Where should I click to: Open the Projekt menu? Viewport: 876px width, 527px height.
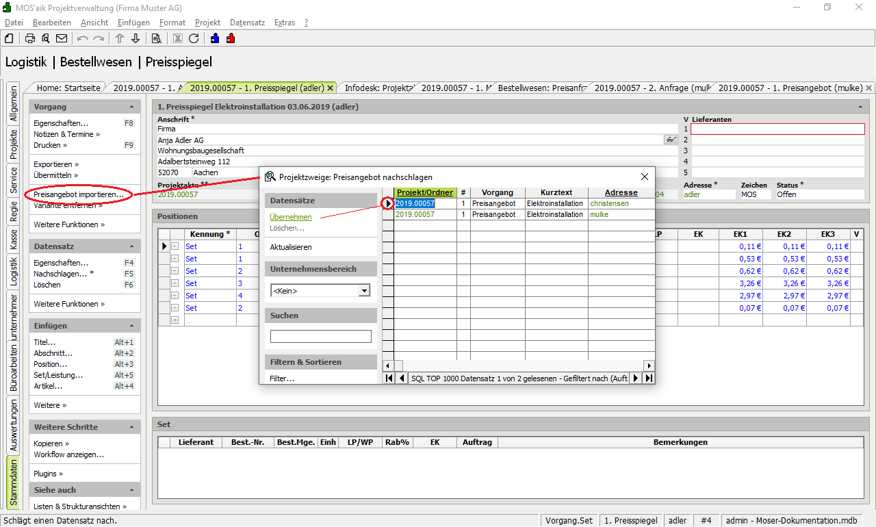pyautogui.click(x=207, y=23)
